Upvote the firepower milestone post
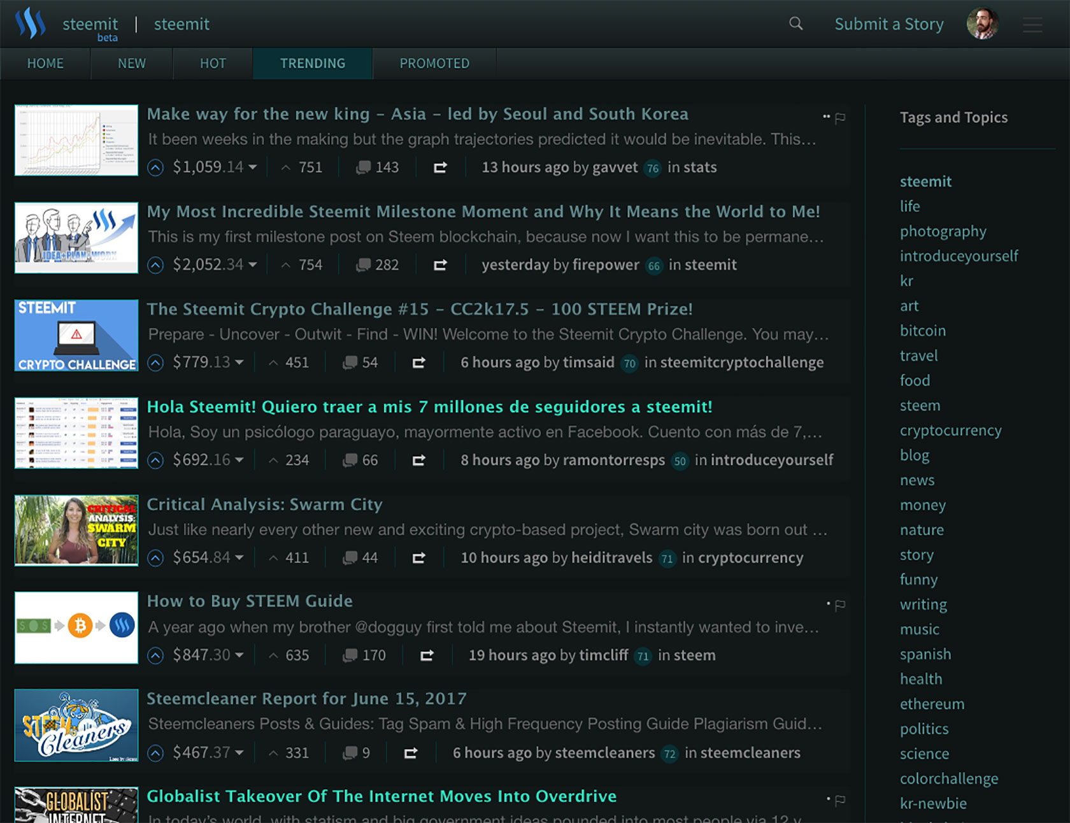The width and height of the screenshot is (1070, 823). [x=155, y=265]
